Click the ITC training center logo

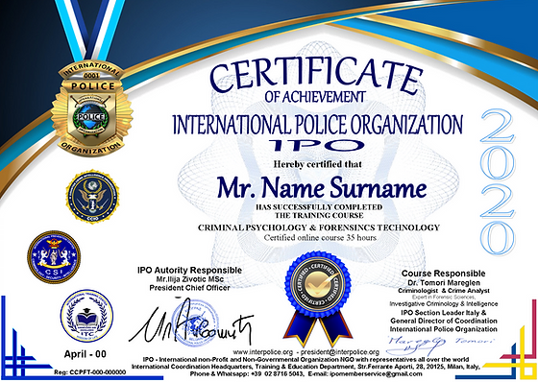click(86, 316)
